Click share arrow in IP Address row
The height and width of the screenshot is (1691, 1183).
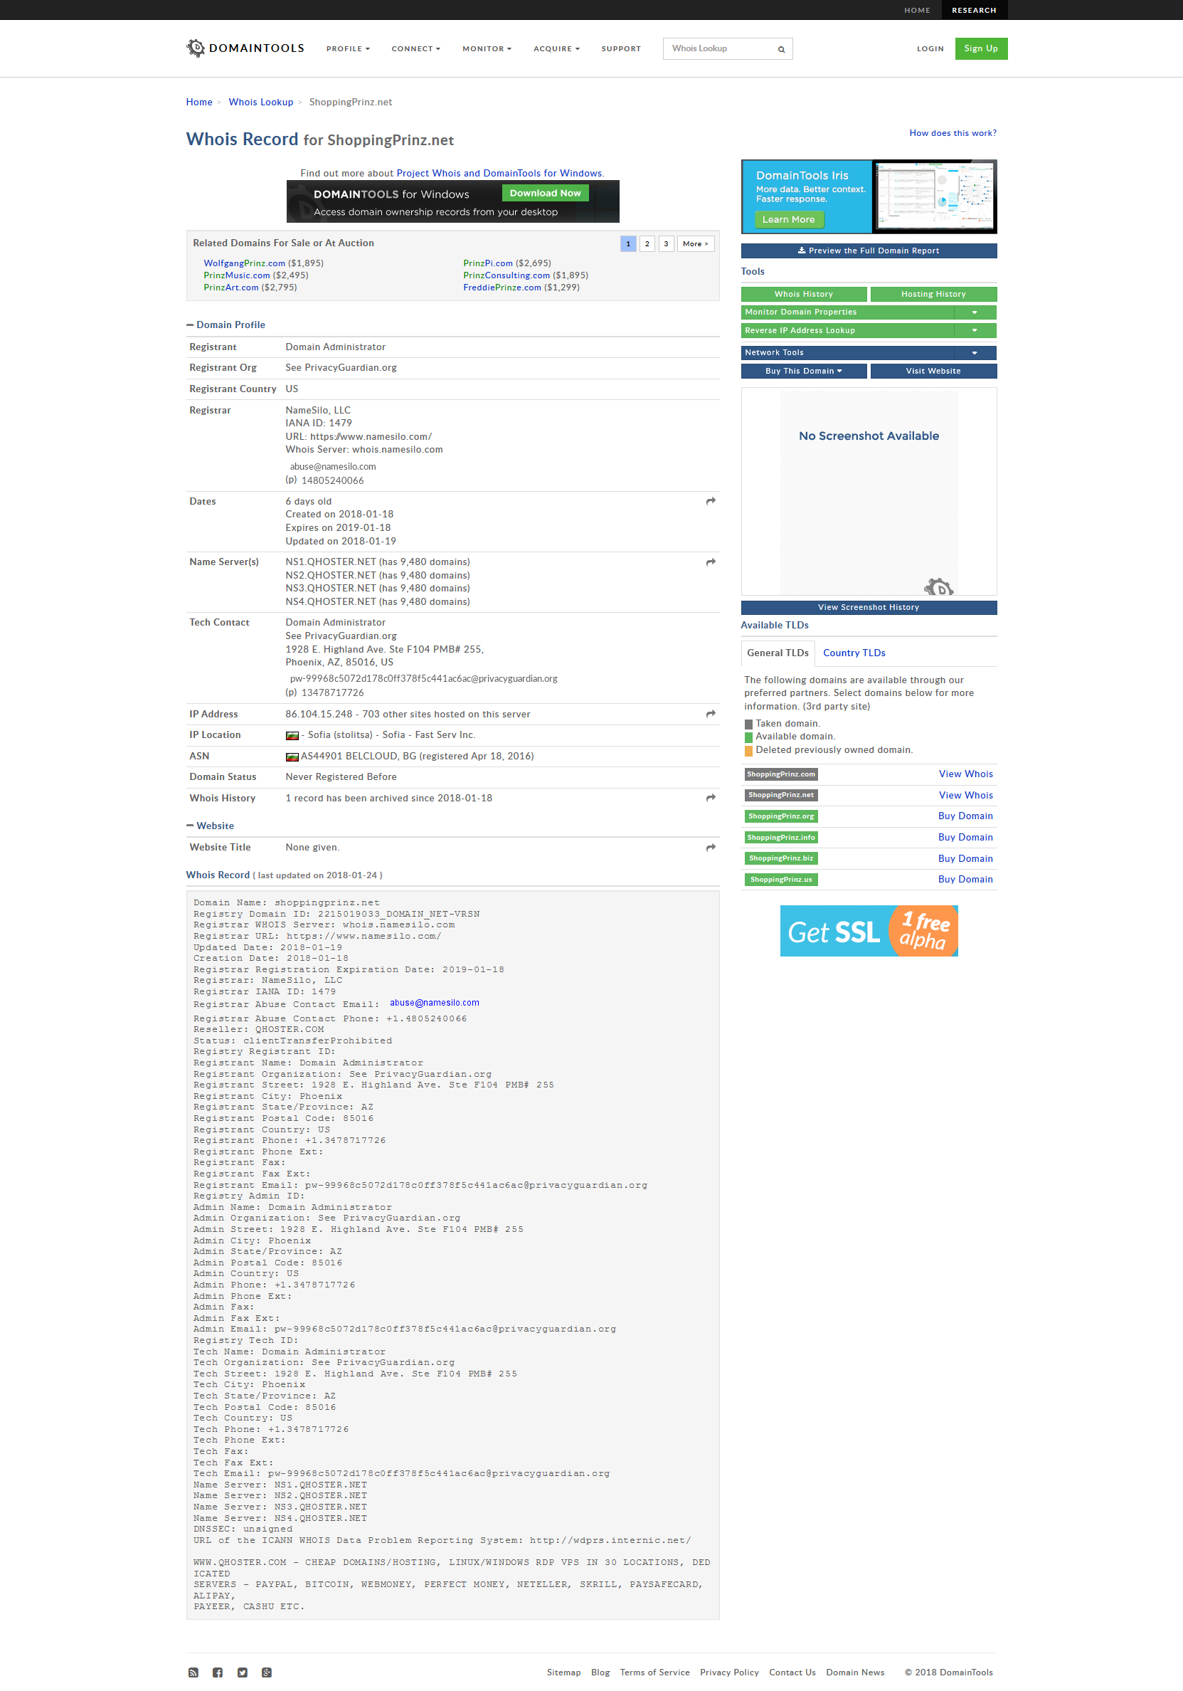pos(711,714)
